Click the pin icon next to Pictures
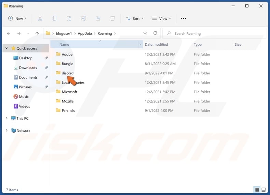 point(46,87)
